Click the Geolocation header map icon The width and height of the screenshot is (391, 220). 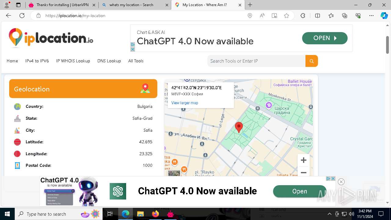pos(145,89)
